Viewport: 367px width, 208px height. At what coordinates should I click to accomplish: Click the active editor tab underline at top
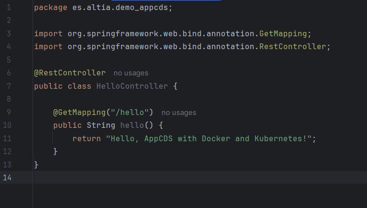pos(166,0)
